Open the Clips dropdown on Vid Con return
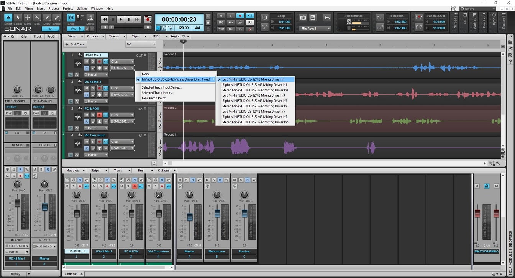The height and width of the screenshot is (278, 515). point(122,142)
